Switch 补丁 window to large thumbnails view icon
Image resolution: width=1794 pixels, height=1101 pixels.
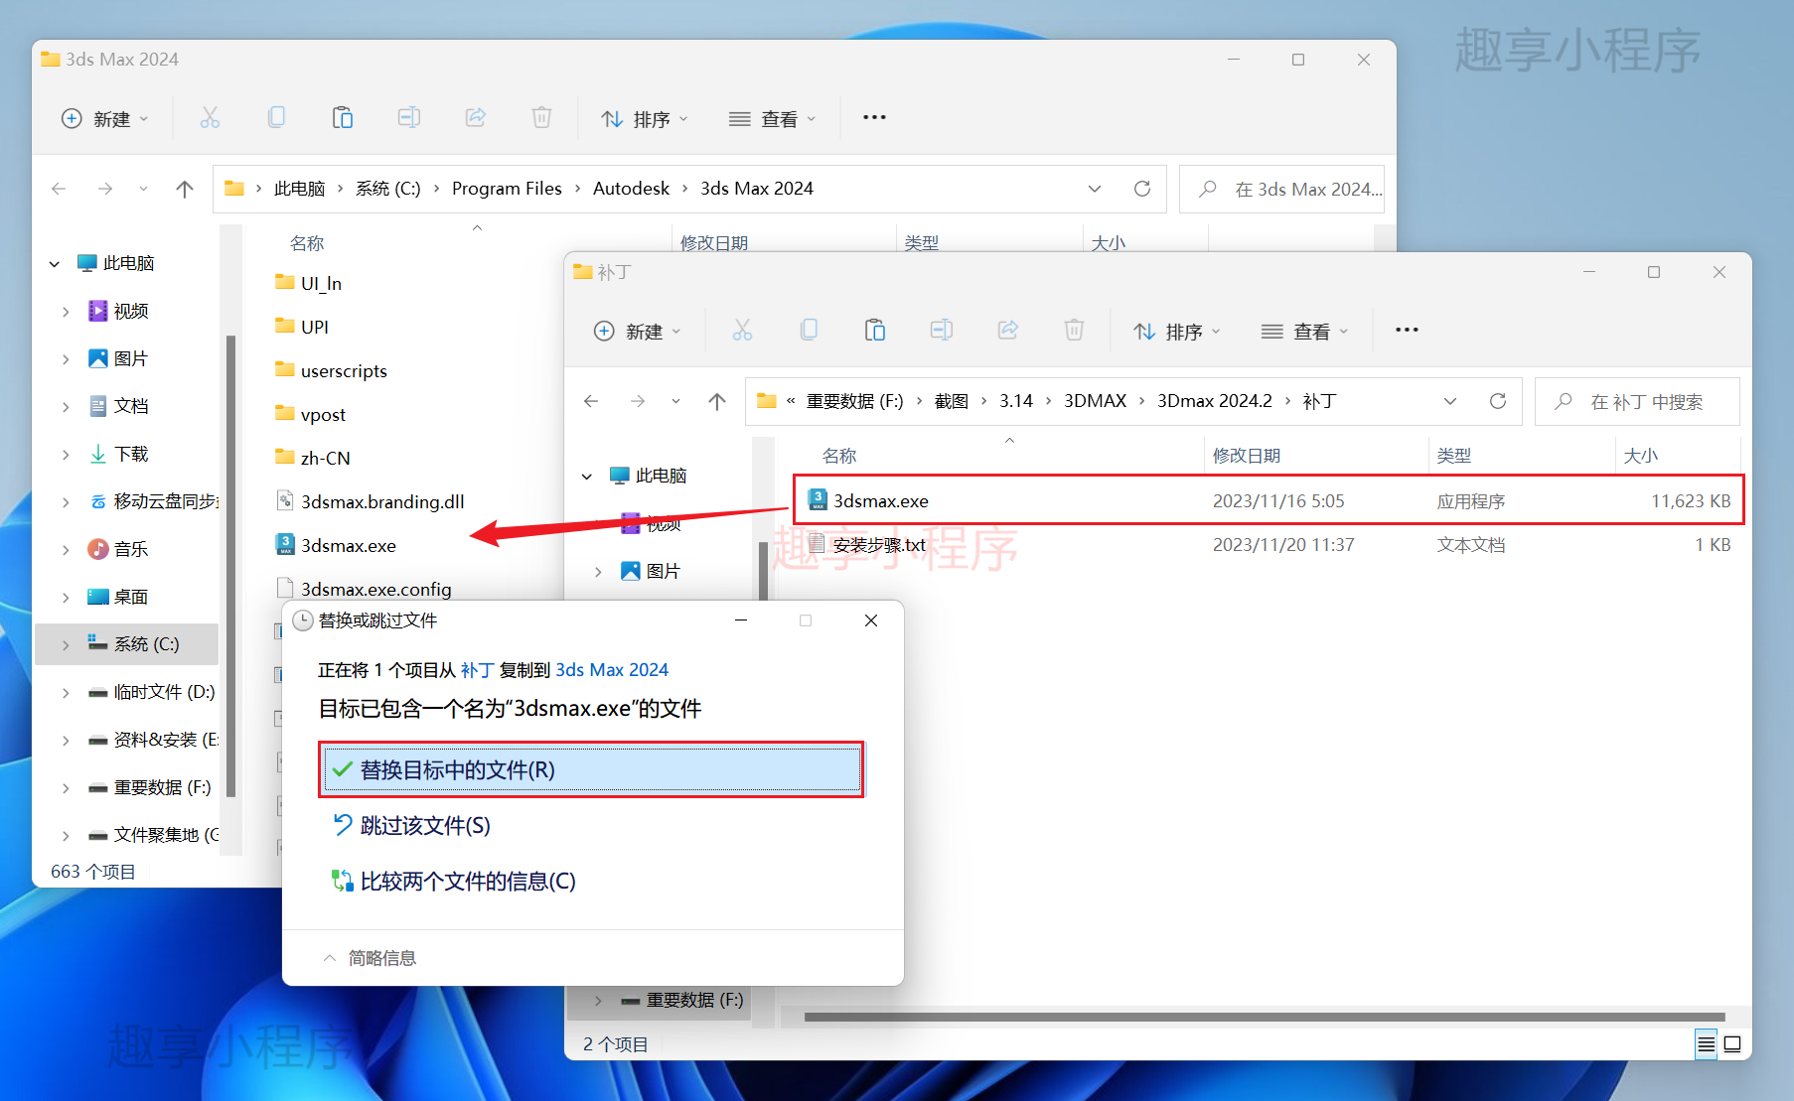pos(1732,1044)
